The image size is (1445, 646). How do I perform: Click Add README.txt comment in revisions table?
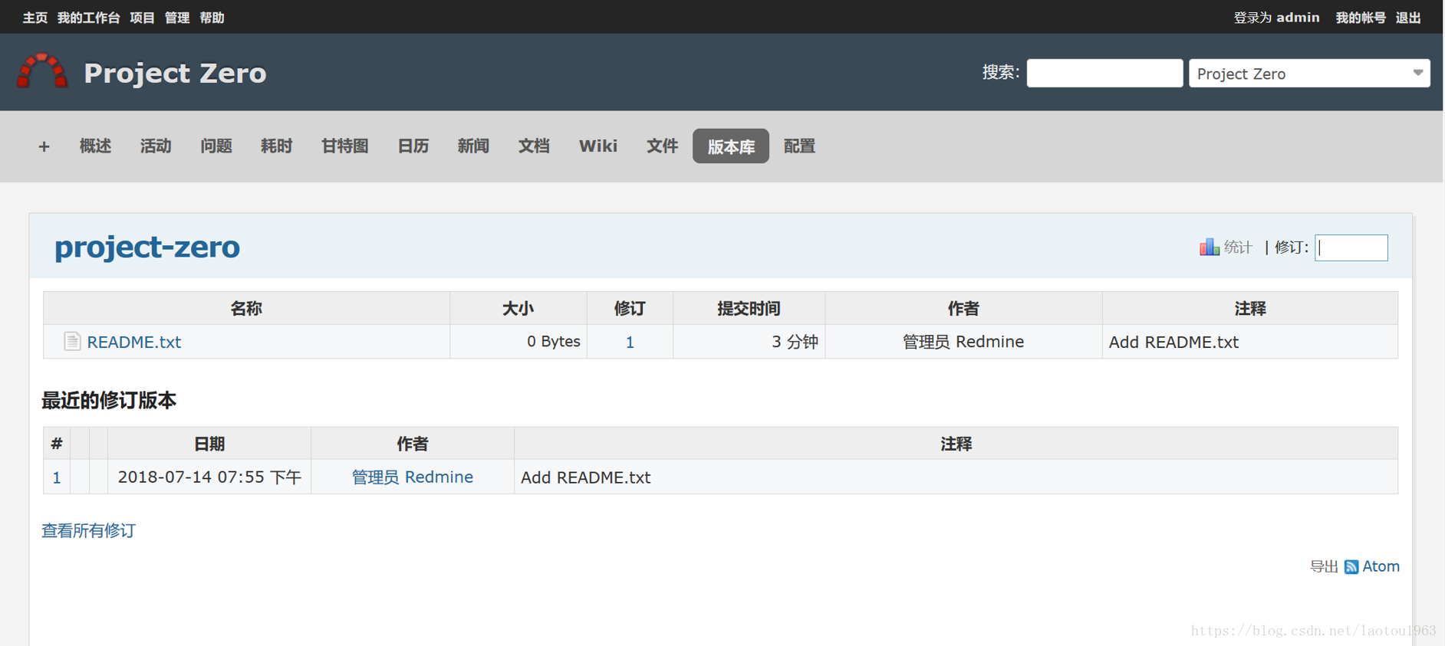click(585, 477)
